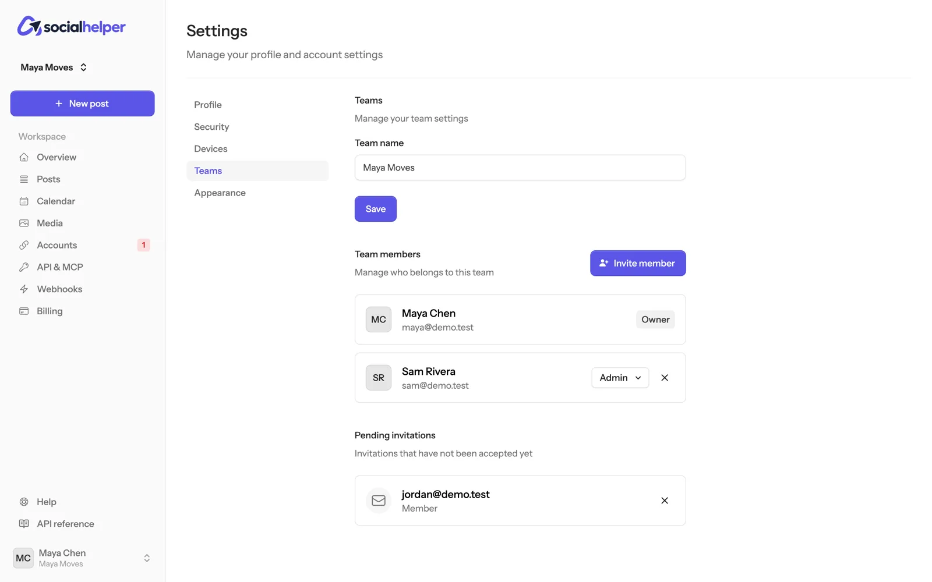
Task: Click the jordan@demo.test invitation text
Action: 446,494
